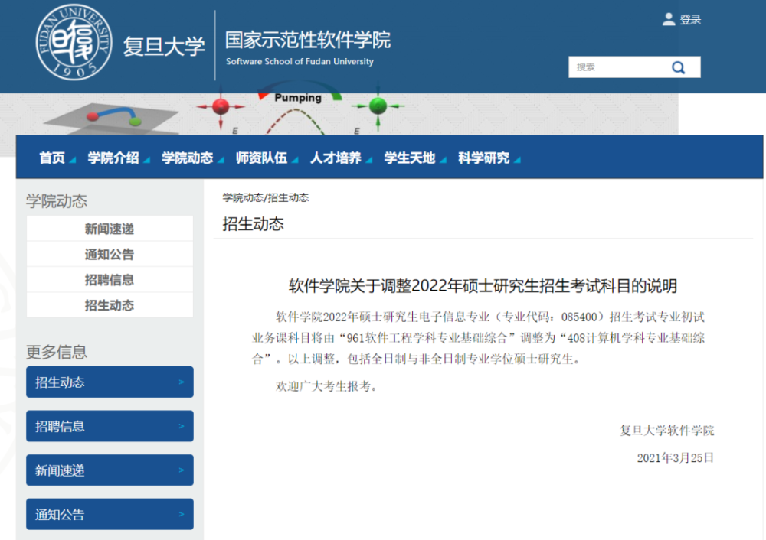Screen dimensions: 766x540
Task: Select 新闻速递 in the sidebar list
Action: point(110,229)
